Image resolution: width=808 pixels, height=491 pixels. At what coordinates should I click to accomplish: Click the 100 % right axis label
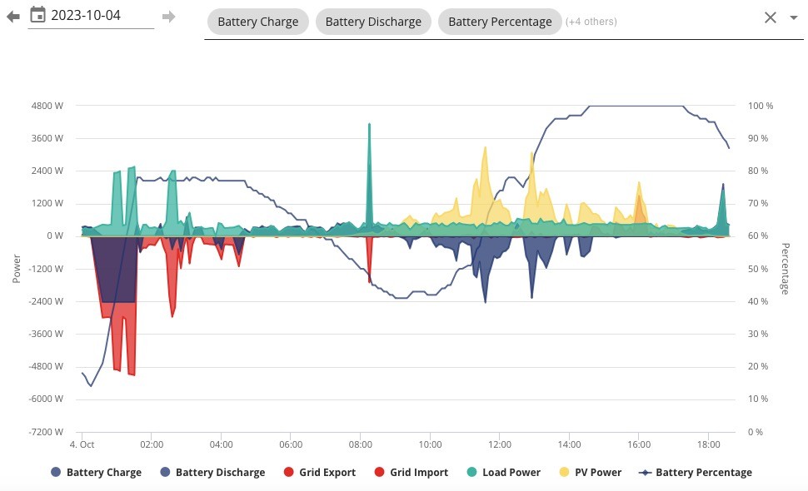(761, 106)
